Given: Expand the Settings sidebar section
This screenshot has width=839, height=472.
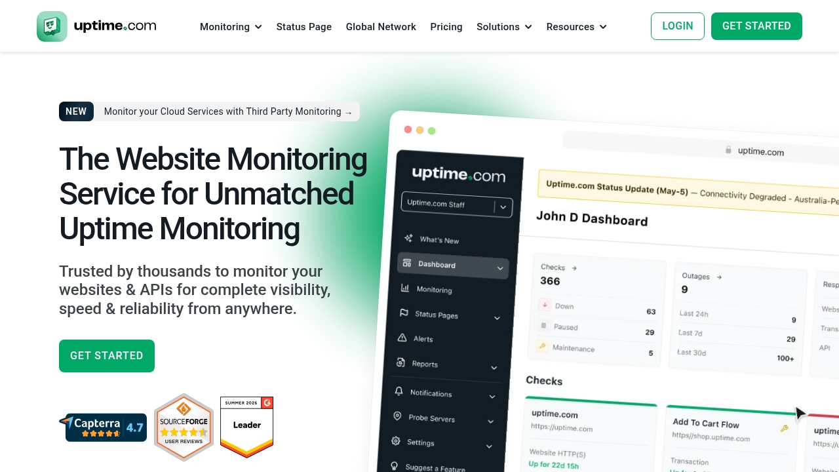Looking at the screenshot, I should tap(489, 446).
